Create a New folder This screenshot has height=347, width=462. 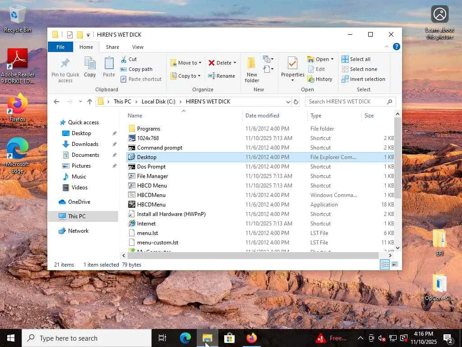tap(252, 70)
